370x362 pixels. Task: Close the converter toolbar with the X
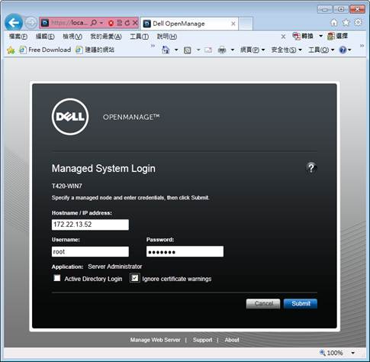283,37
